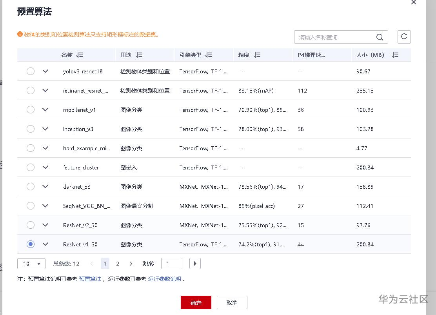Screen dimensions: 436x315
Task: Click the next page arrow in pagination
Action: pyautogui.click(x=131, y=264)
